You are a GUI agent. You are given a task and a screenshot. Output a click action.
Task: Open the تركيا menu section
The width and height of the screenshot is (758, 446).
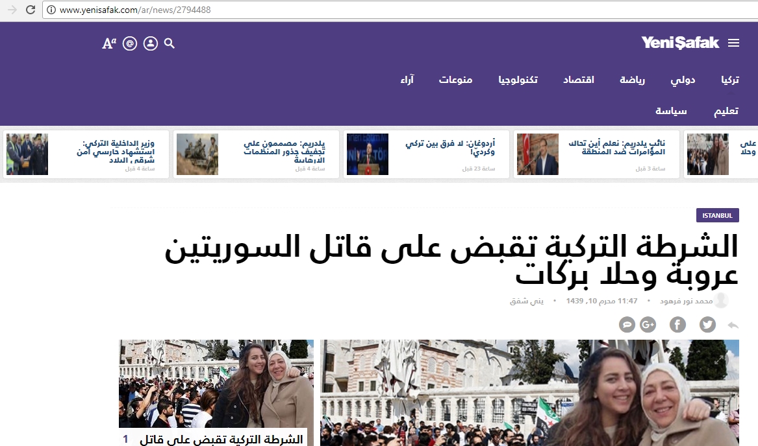click(x=729, y=80)
